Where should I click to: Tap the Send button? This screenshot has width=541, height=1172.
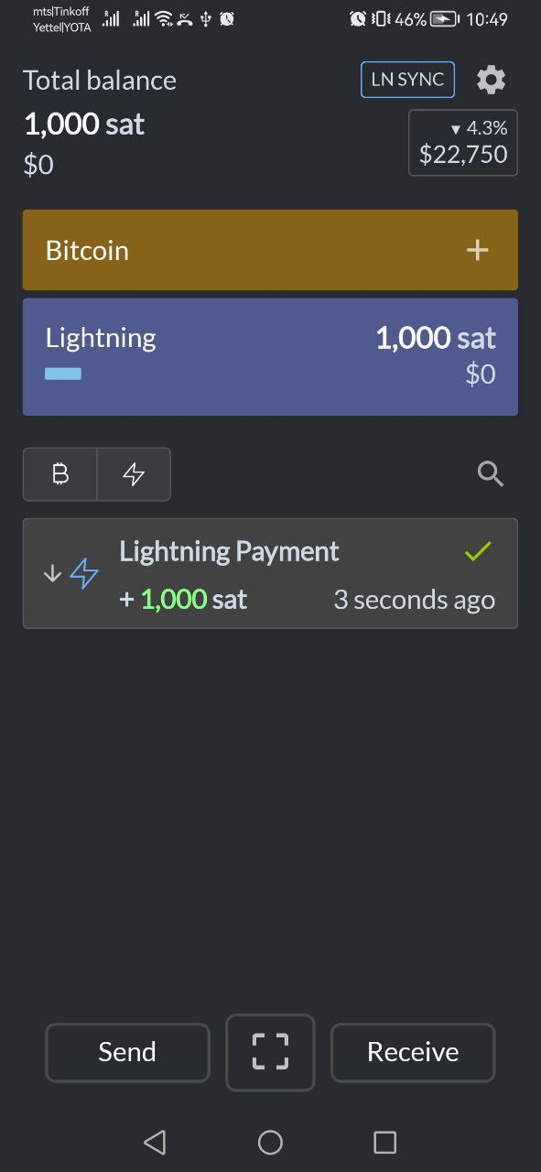[x=127, y=1052]
